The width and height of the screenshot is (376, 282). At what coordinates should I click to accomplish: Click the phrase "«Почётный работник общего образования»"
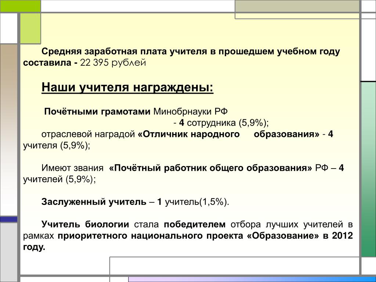point(210,168)
